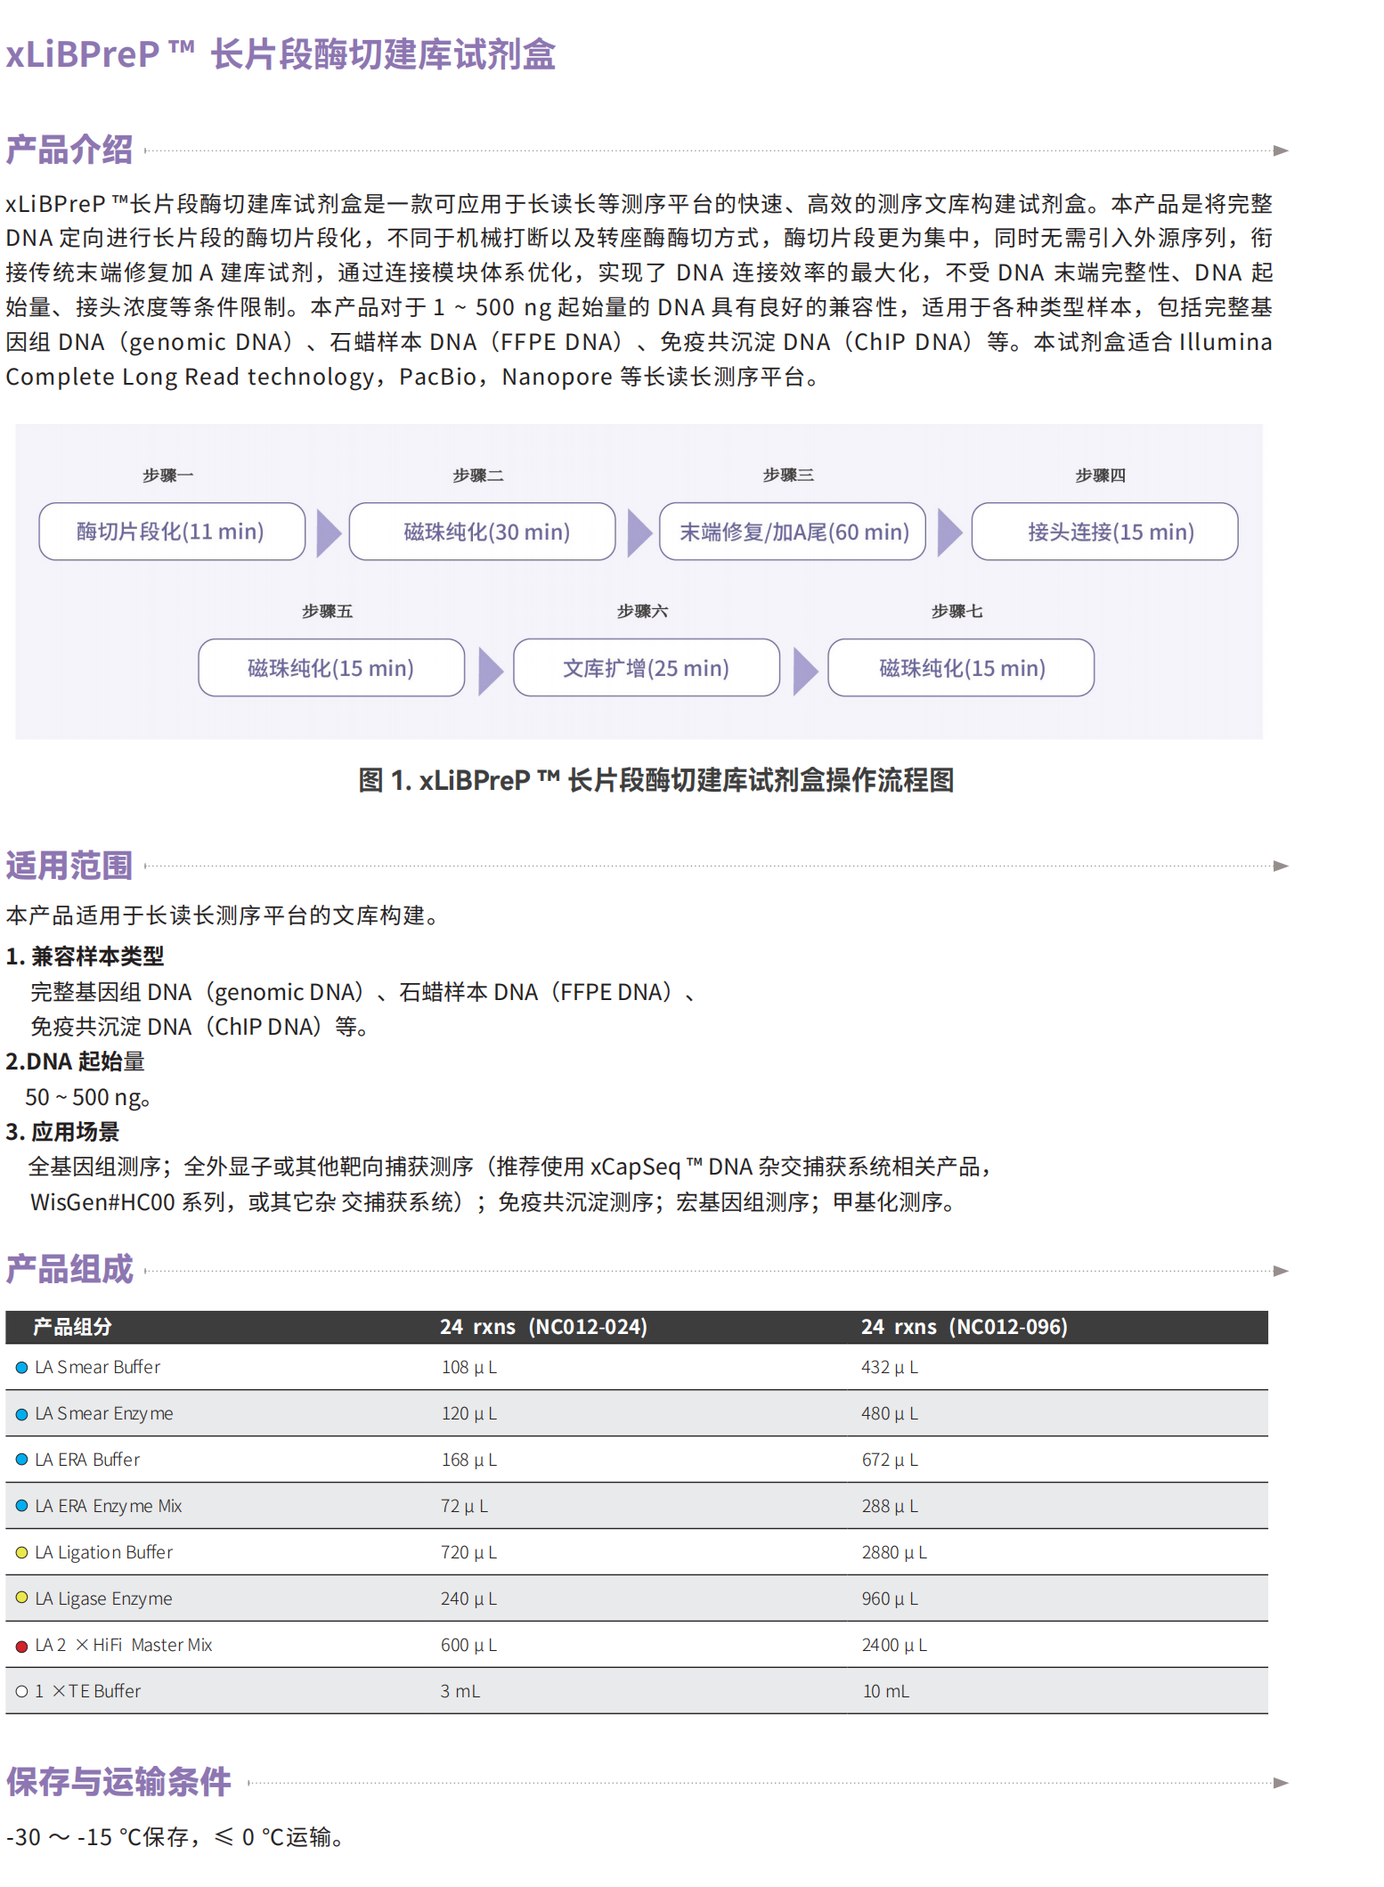This screenshot has width=1384, height=1887.
Task: Click the 产品组成 section heading
Action: pyautogui.click(x=69, y=1269)
